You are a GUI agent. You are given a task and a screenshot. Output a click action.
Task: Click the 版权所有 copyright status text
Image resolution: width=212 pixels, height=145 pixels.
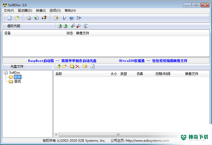click(x=74, y=141)
